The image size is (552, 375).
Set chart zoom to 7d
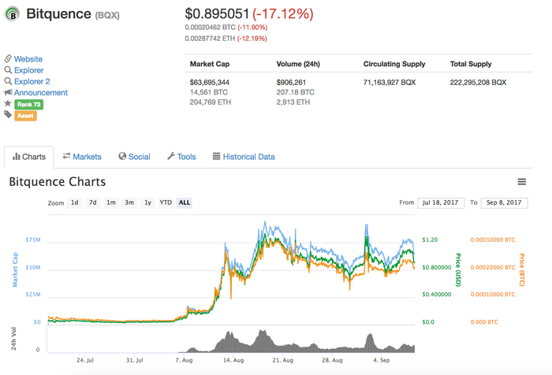point(92,202)
